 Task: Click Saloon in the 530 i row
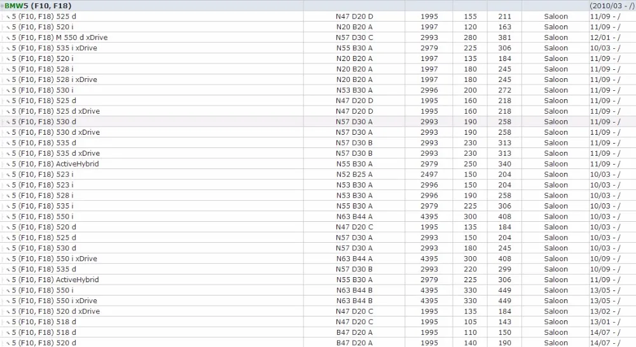pos(556,90)
